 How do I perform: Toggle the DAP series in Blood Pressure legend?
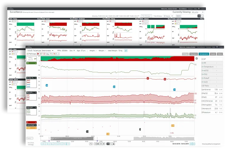coord(28,99)
